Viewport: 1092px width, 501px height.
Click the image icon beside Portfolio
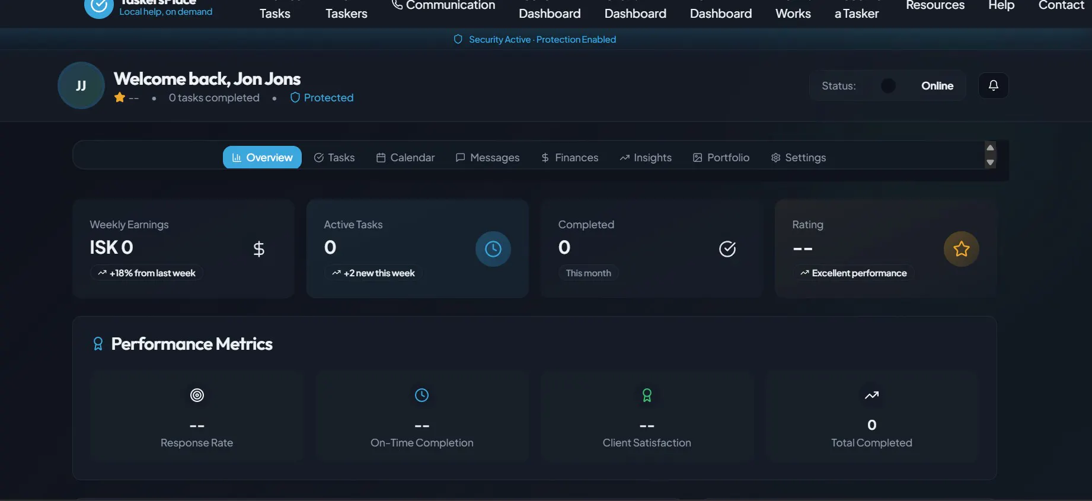697,157
